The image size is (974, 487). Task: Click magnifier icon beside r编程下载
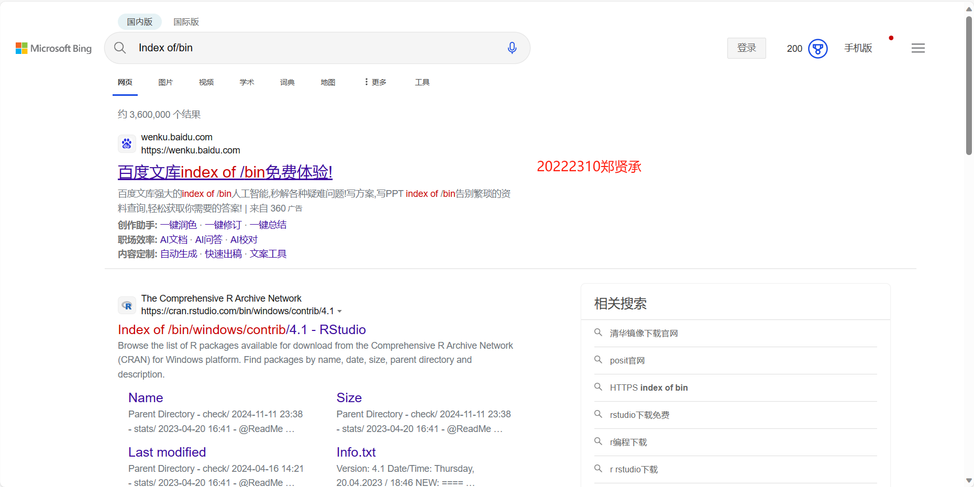(x=598, y=441)
